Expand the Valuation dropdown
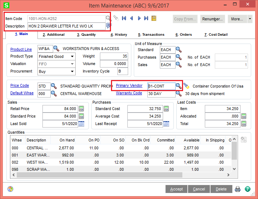The height and width of the screenshot is (199, 258). click(x=72, y=64)
